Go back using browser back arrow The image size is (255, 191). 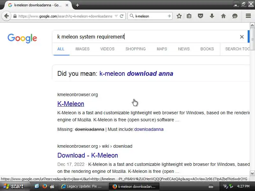pyautogui.click(x=6, y=16)
